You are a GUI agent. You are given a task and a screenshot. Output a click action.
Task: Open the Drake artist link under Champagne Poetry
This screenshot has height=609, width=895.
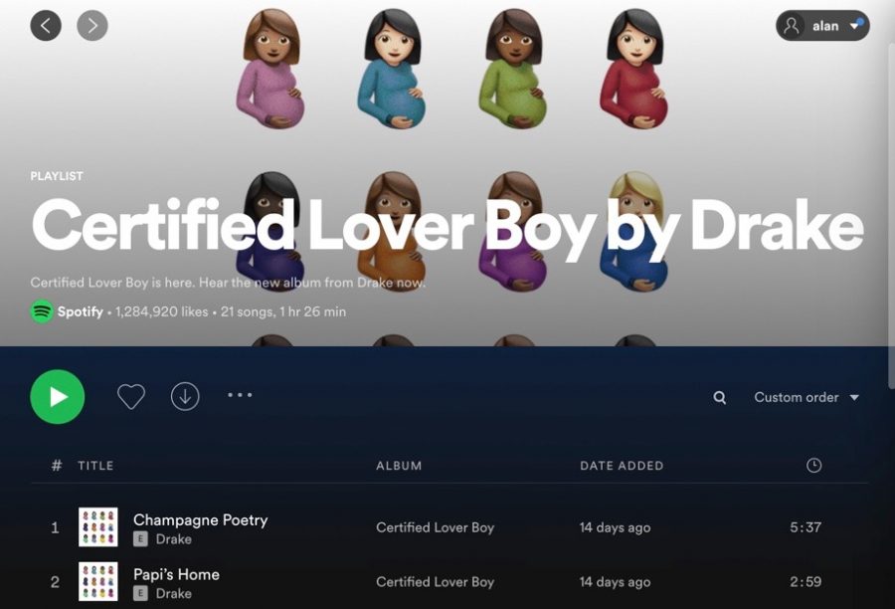pyautogui.click(x=173, y=538)
